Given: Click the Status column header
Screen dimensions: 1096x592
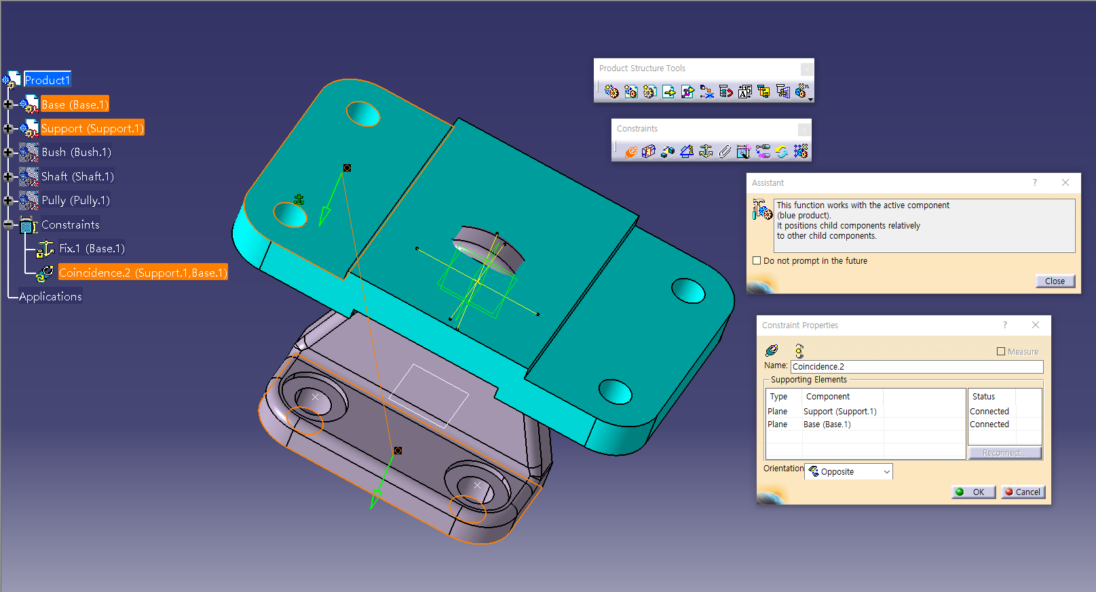Looking at the screenshot, I should pyautogui.click(x=992, y=397).
